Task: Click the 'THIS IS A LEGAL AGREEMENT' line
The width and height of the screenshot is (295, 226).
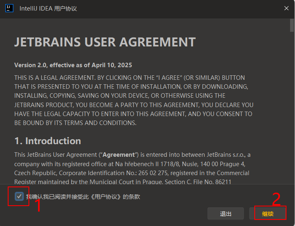Action: 130,78
